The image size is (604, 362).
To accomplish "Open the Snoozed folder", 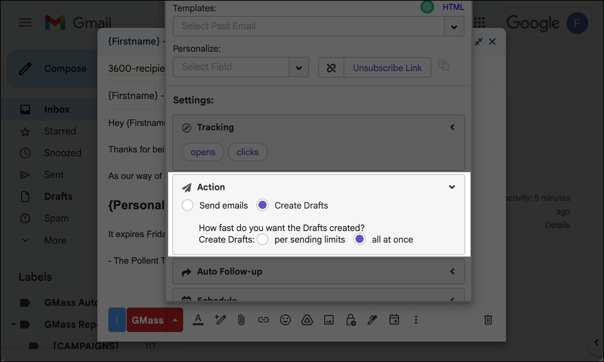I will pyautogui.click(x=63, y=153).
